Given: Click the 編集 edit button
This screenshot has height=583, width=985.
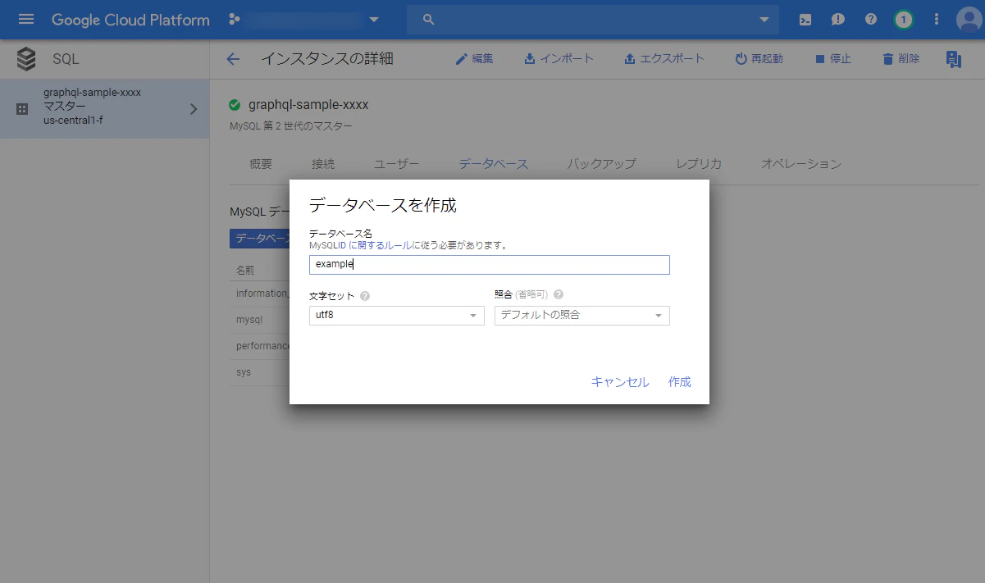Looking at the screenshot, I should [475, 59].
